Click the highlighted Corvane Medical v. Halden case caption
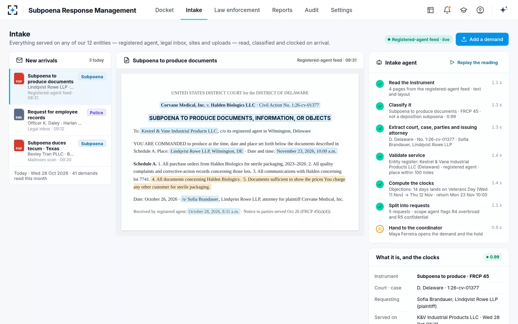 pos(240,105)
